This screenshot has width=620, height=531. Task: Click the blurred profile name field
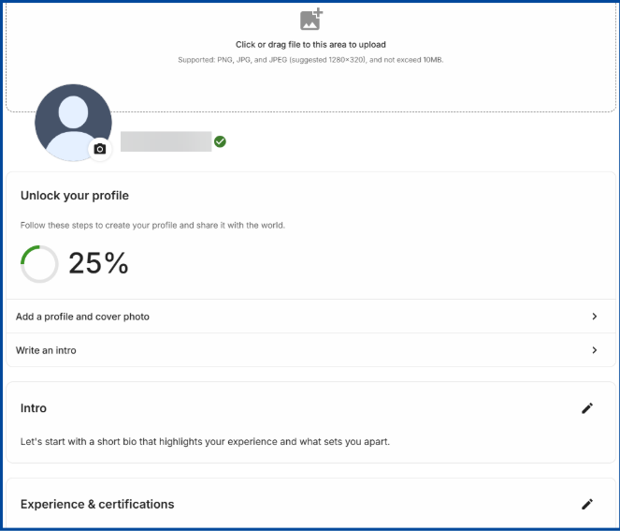(166, 141)
